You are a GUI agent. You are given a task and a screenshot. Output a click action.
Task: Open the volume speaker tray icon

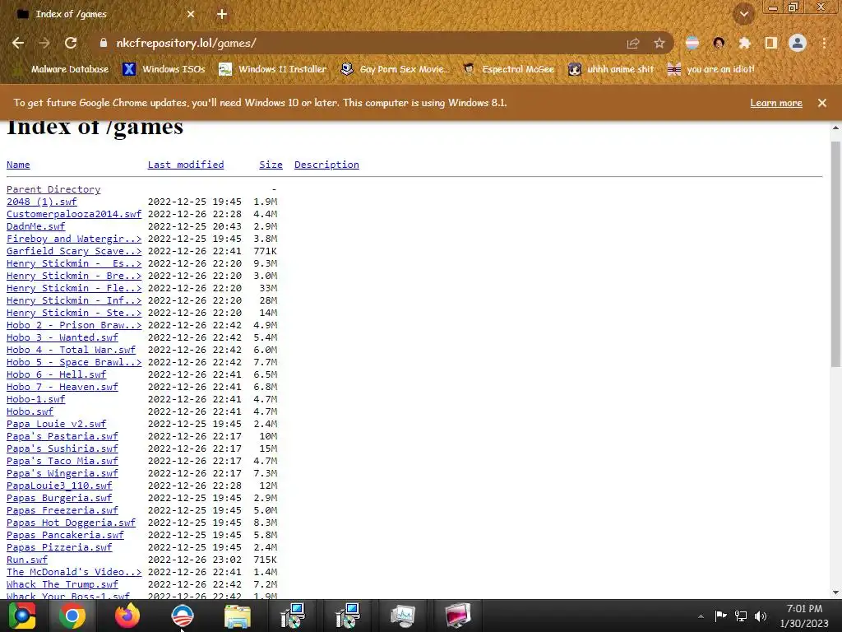pyautogui.click(x=761, y=616)
